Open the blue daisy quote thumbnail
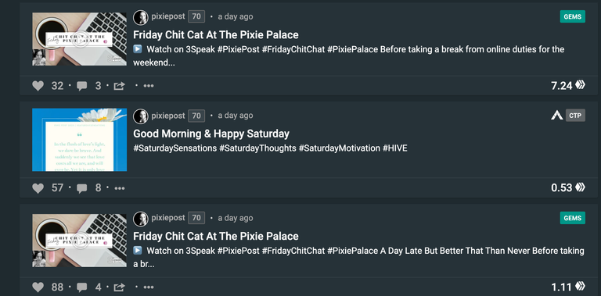The image size is (601, 296). (x=79, y=140)
